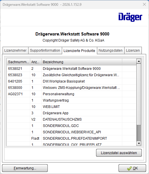Open the Supportinformation tab
Viewport: 149px width, 174px height.
tap(45, 50)
